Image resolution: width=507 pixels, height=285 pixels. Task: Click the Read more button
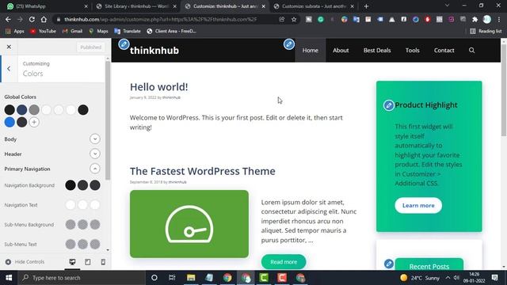284,262
